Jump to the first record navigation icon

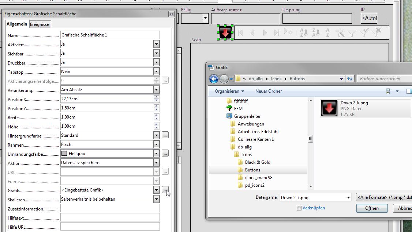(240, 32)
